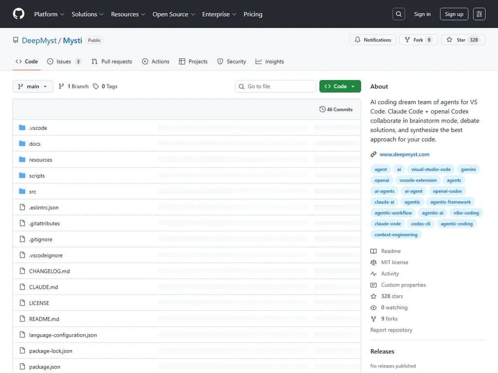
Task: Expand the main branch dropdown
Action: point(33,86)
